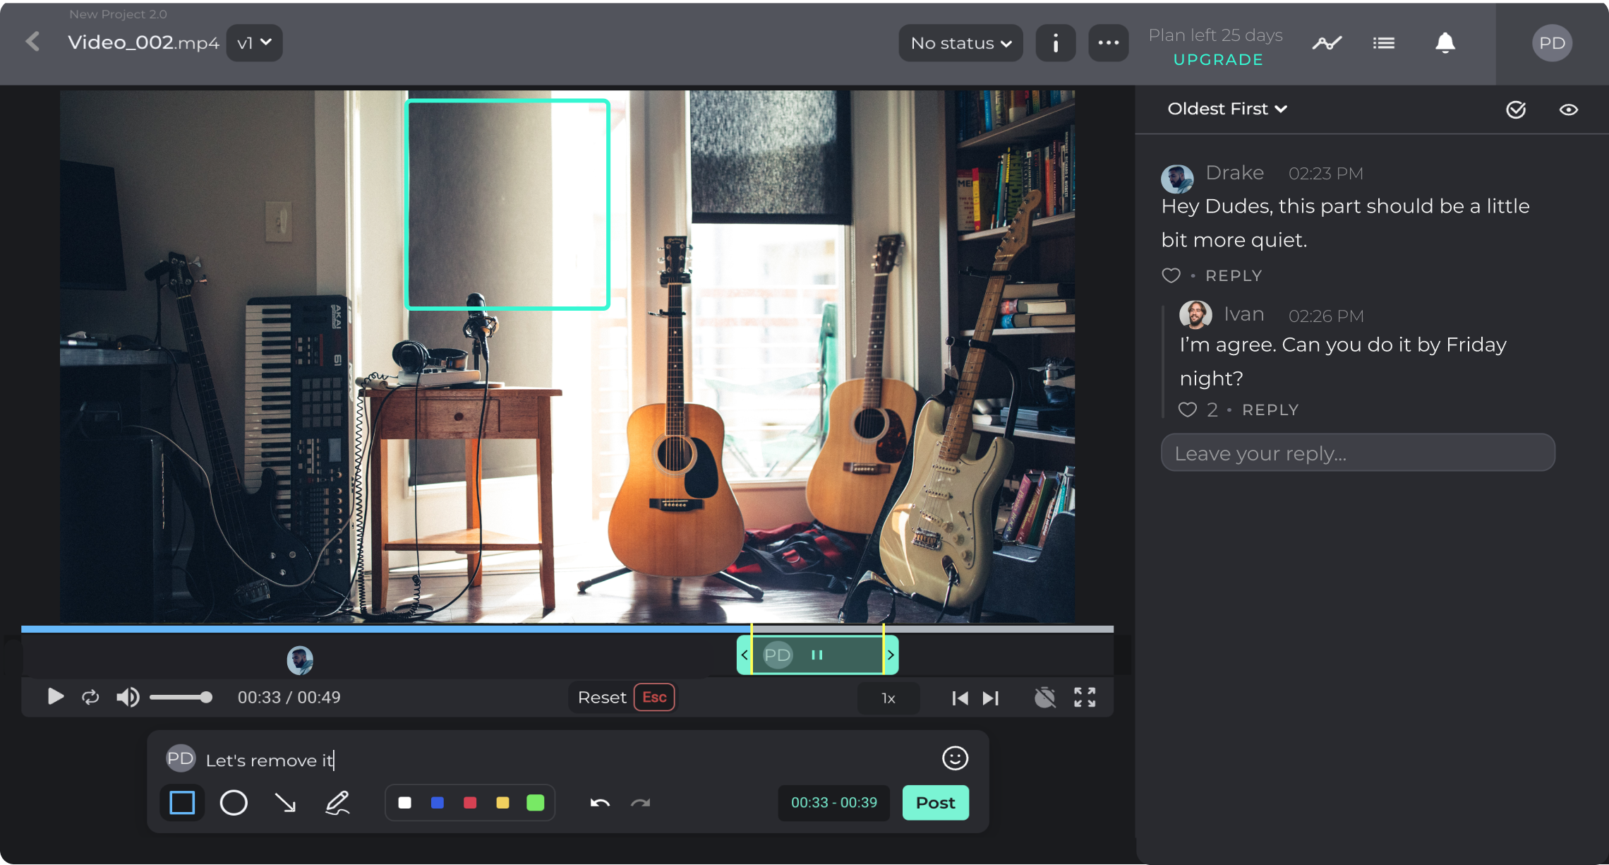This screenshot has height=865, width=1609.
Task: Open the Oldest First sort menu
Action: coord(1227,109)
